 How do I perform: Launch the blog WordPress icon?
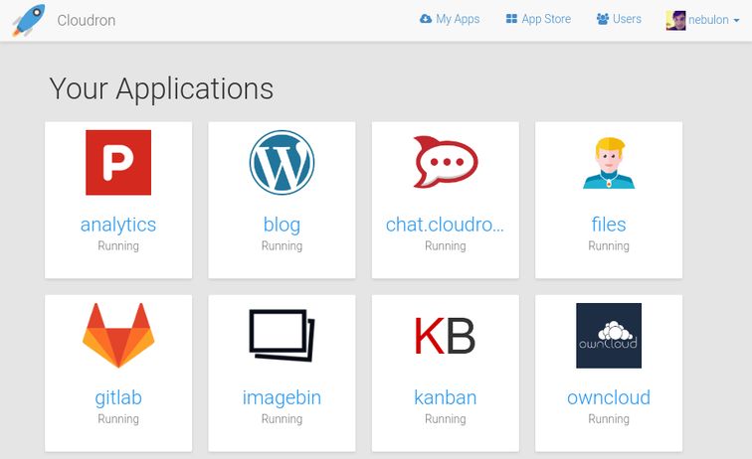pos(282,162)
